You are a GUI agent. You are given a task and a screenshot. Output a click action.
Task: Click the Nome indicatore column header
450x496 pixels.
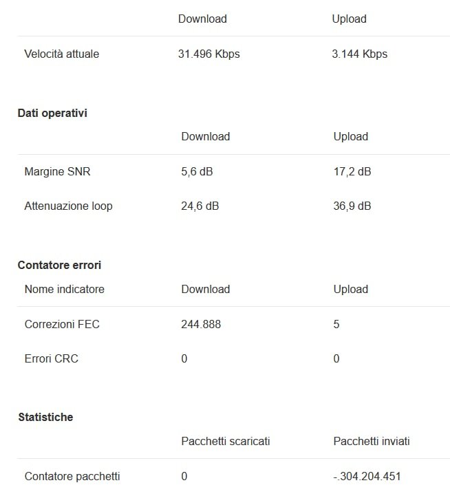[65, 289]
